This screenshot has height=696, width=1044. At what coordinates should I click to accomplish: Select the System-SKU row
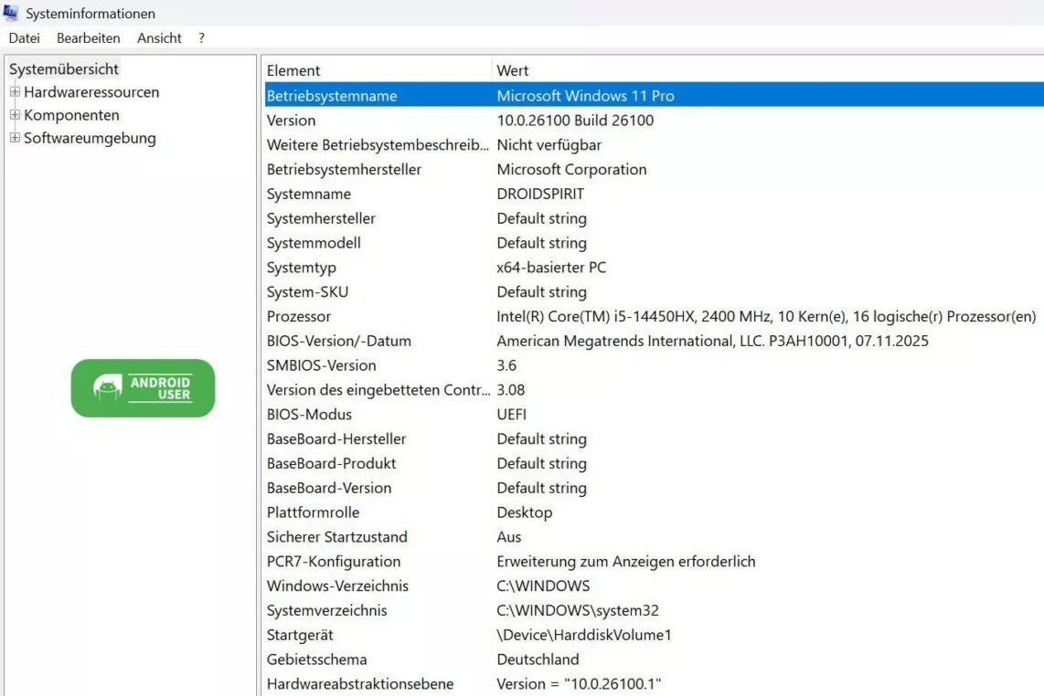(x=654, y=292)
